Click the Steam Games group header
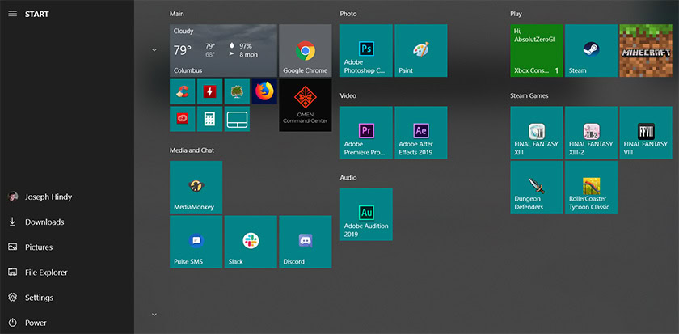 [529, 95]
